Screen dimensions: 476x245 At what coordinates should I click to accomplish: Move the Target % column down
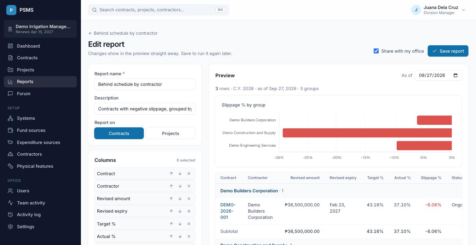pyautogui.click(x=180, y=224)
